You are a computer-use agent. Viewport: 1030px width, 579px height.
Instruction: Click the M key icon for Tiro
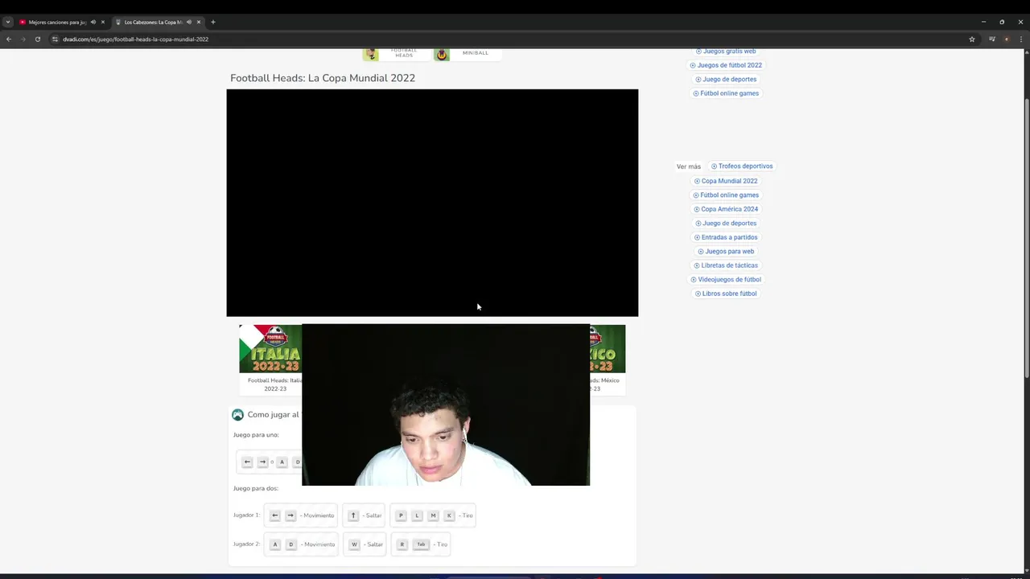pyautogui.click(x=433, y=515)
